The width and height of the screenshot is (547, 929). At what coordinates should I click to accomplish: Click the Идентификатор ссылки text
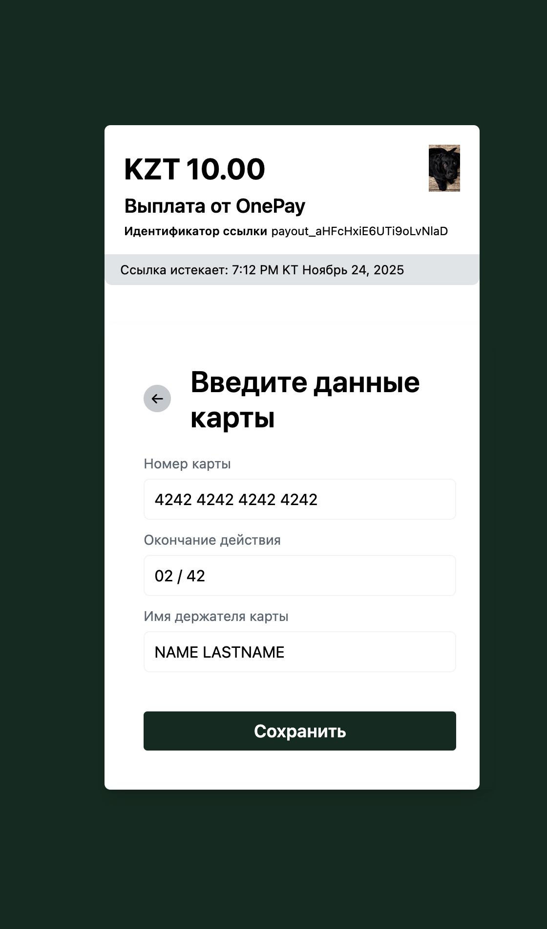tap(195, 231)
